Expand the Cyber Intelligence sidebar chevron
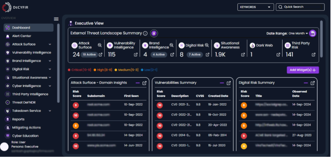The width and height of the screenshot is (331, 157). pyautogui.click(x=50, y=86)
